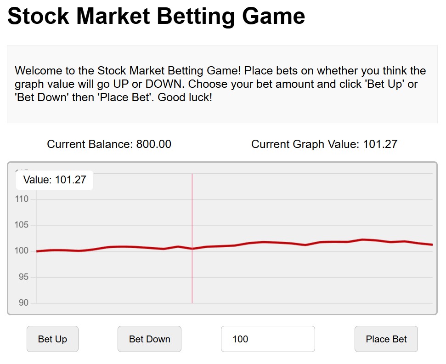Click the Value: 101.27 tooltip box

coord(54,180)
